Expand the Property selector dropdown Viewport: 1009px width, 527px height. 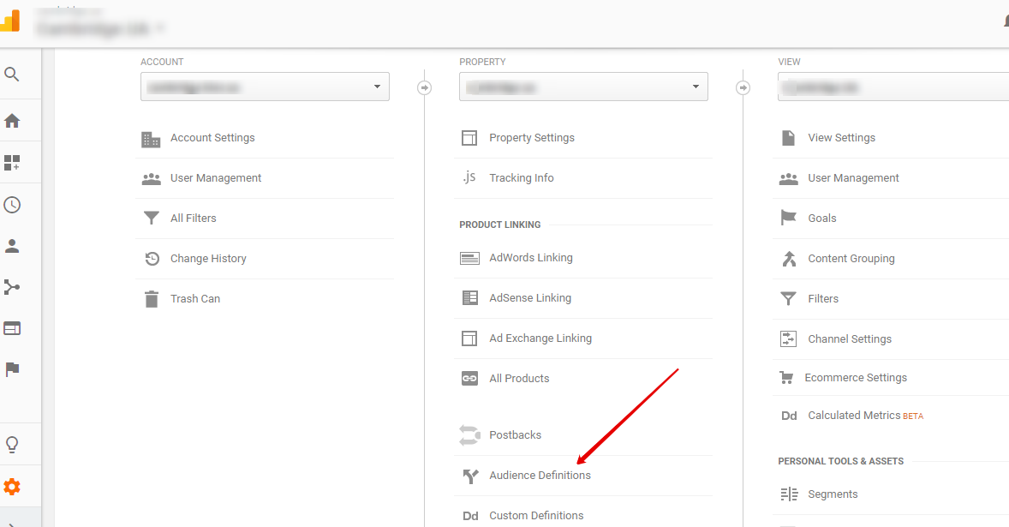pyautogui.click(x=583, y=87)
